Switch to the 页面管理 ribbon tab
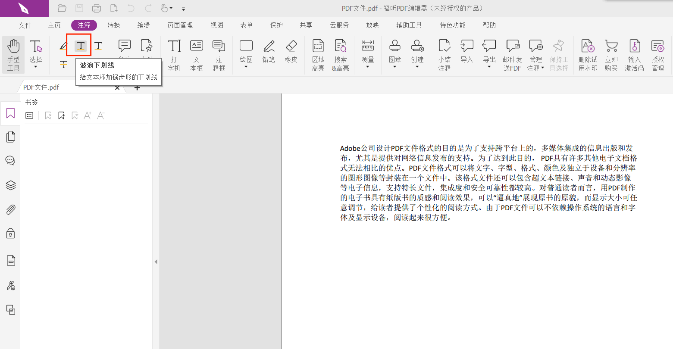Viewport: 673px width, 349px height. [x=180, y=25]
